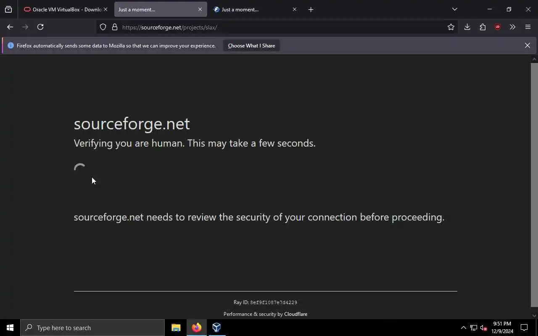Open uBlock Origin extension popup

point(498,27)
